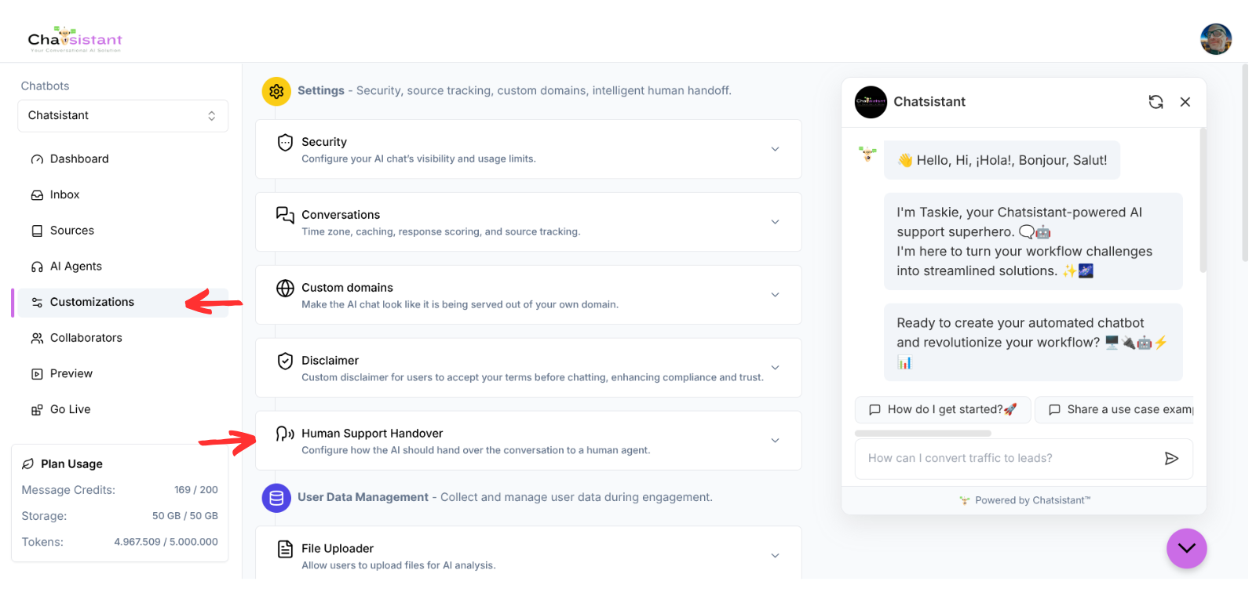Viewport: 1256px width, 603px height.
Task: Click the page vertical scrollbar
Action: 1245,163
